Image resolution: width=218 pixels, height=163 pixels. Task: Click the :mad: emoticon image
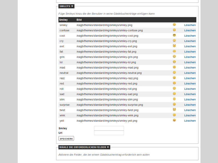pos(174,67)
